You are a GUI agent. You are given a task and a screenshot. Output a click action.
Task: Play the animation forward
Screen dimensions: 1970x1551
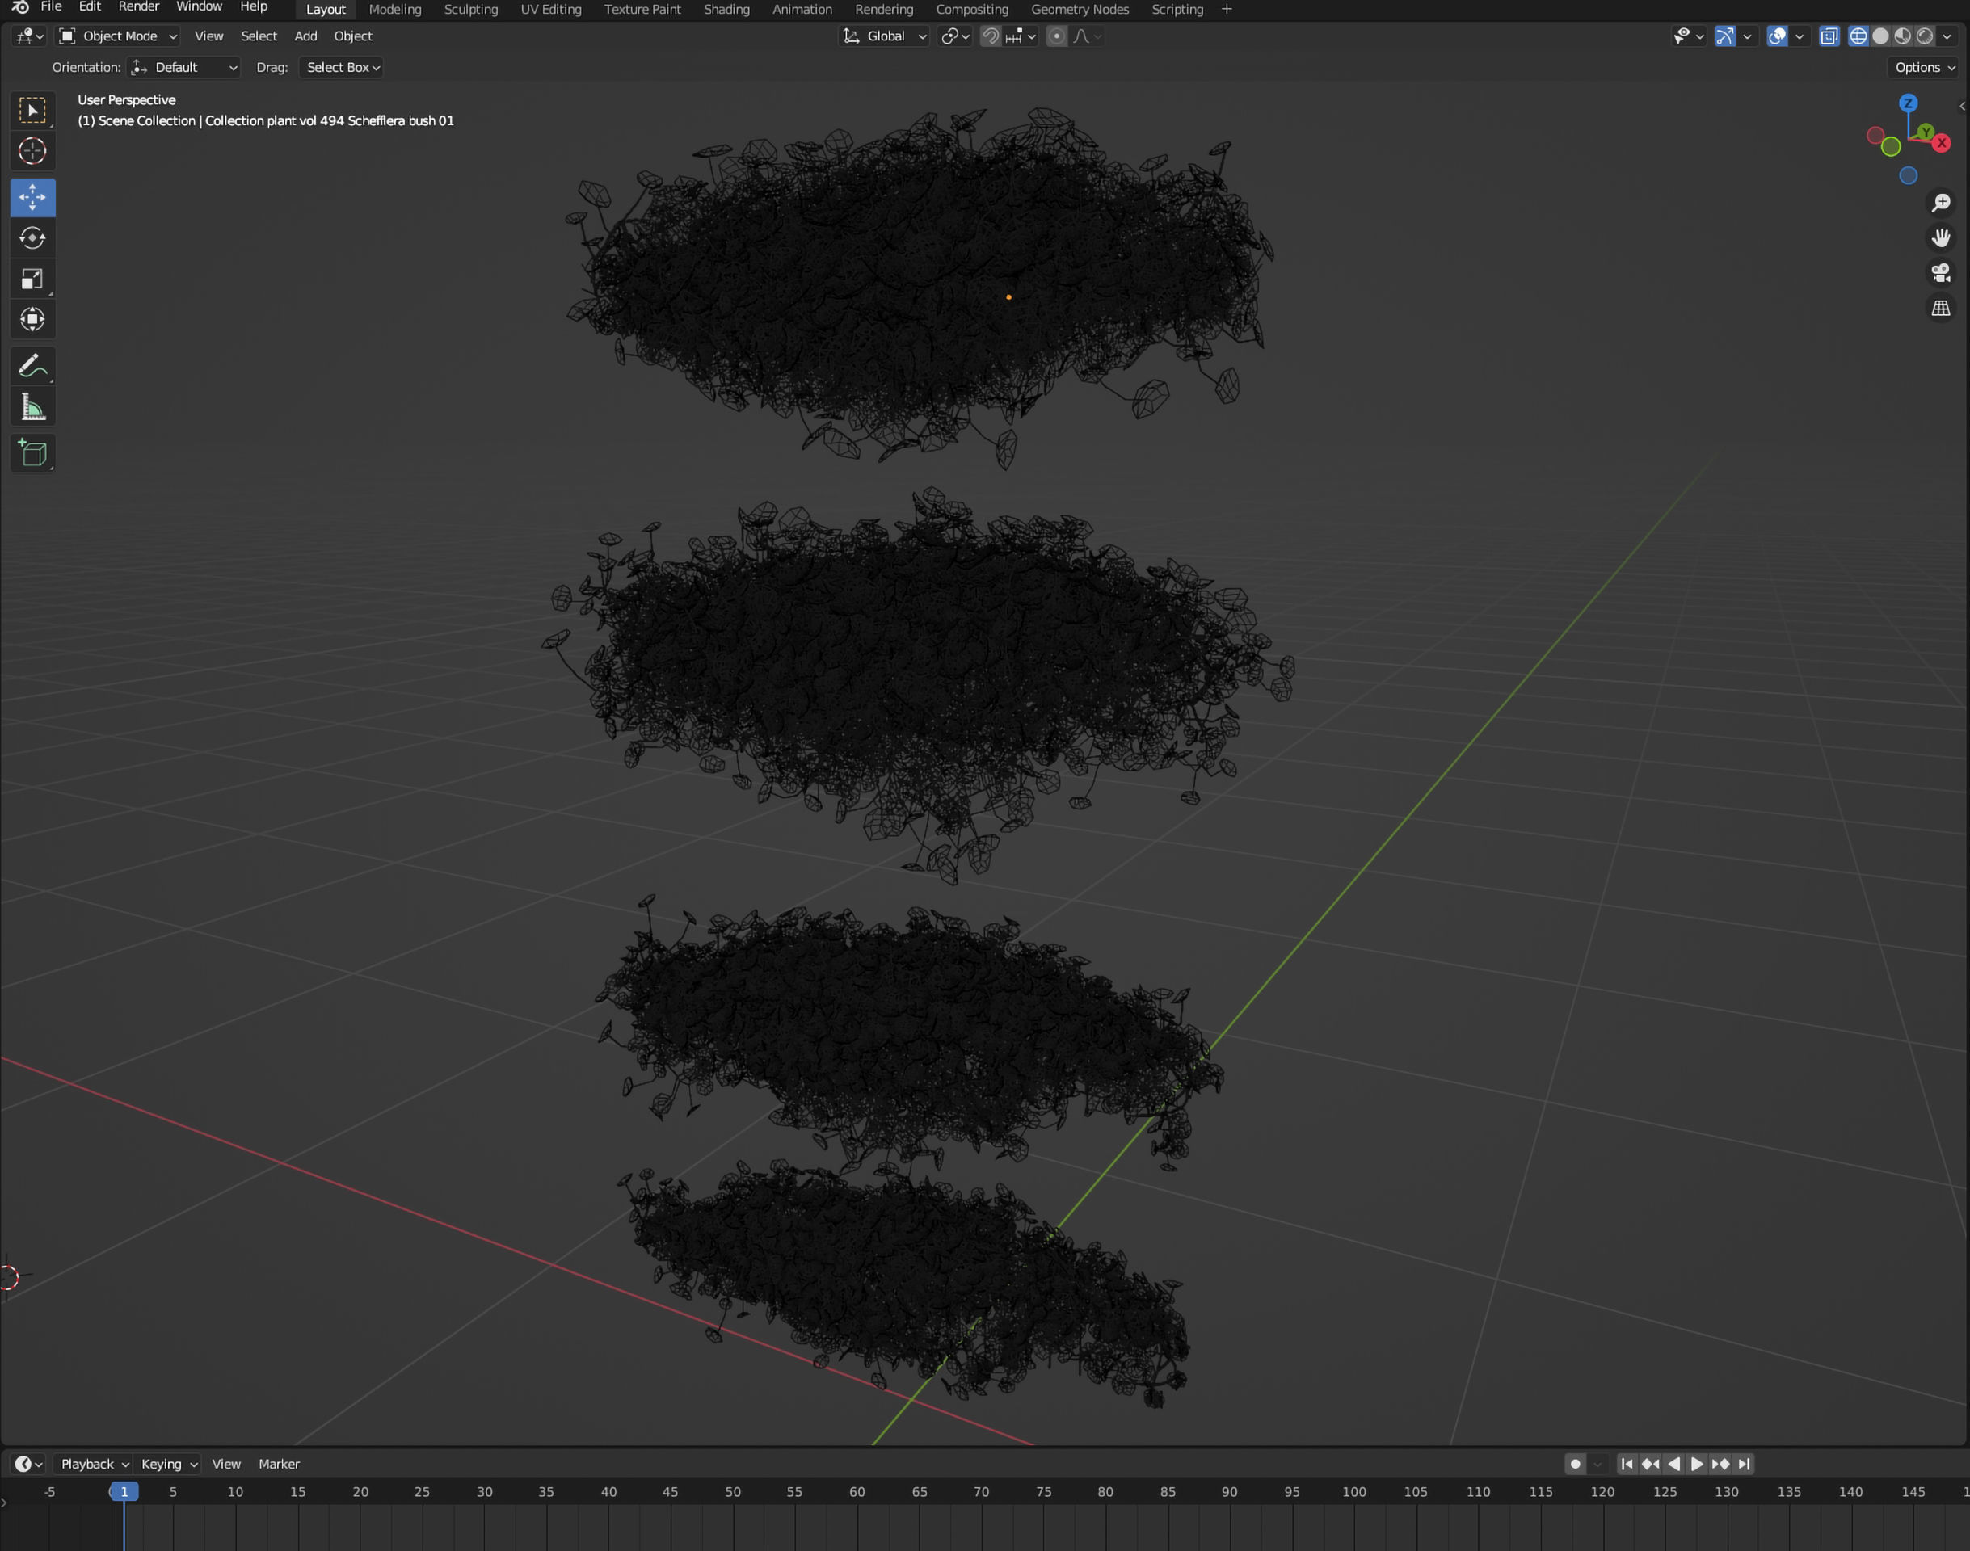tap(1697, 1464)
